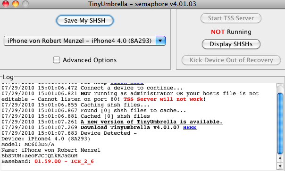
Task: Click the gray zoom window button
Action: tap(25, 4)
